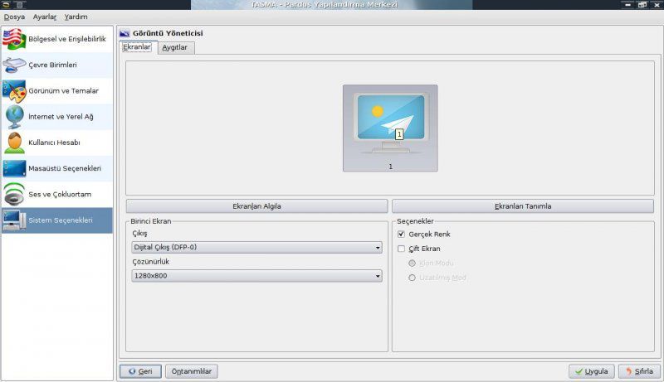Viewport: 664px width, 382px height.
Task: Choose the Uzatılmış Mod radio option
Action: (x=412, y=278)
